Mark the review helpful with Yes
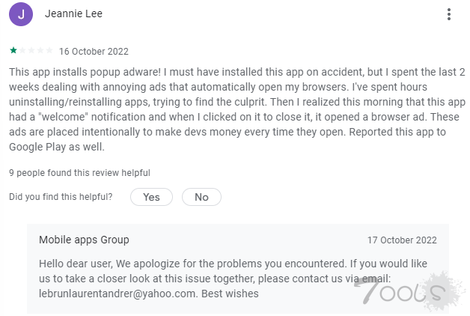470x316 pixels. click(151, 197)
